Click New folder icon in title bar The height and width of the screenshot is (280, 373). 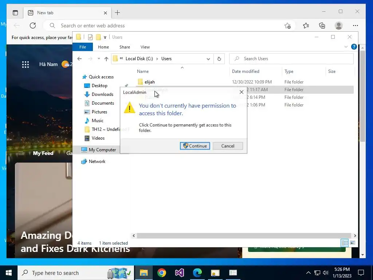(x=98, y=37)
